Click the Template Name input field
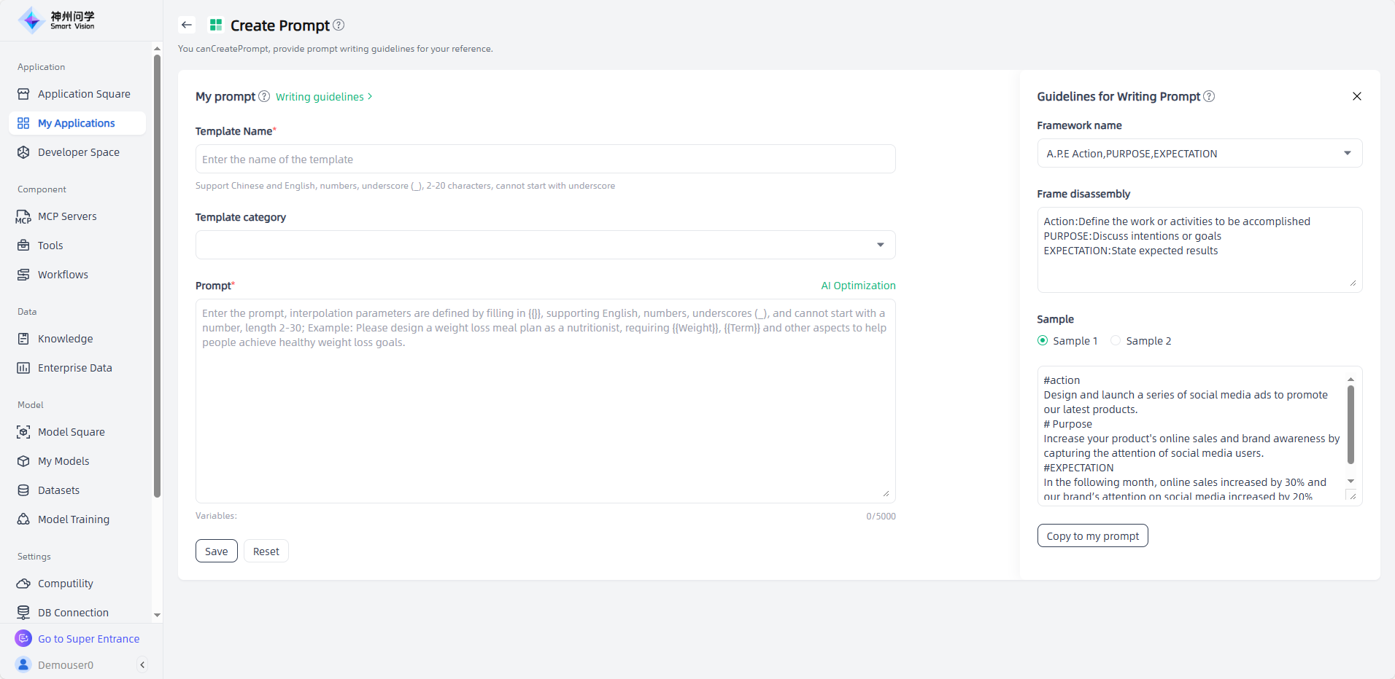Screen dimensions: 1395x679 [545, 159]
